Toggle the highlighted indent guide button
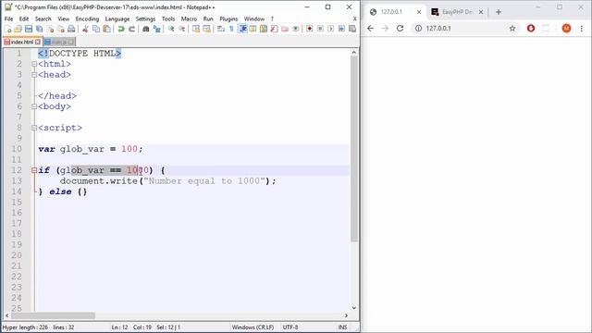 coord(243,29)
